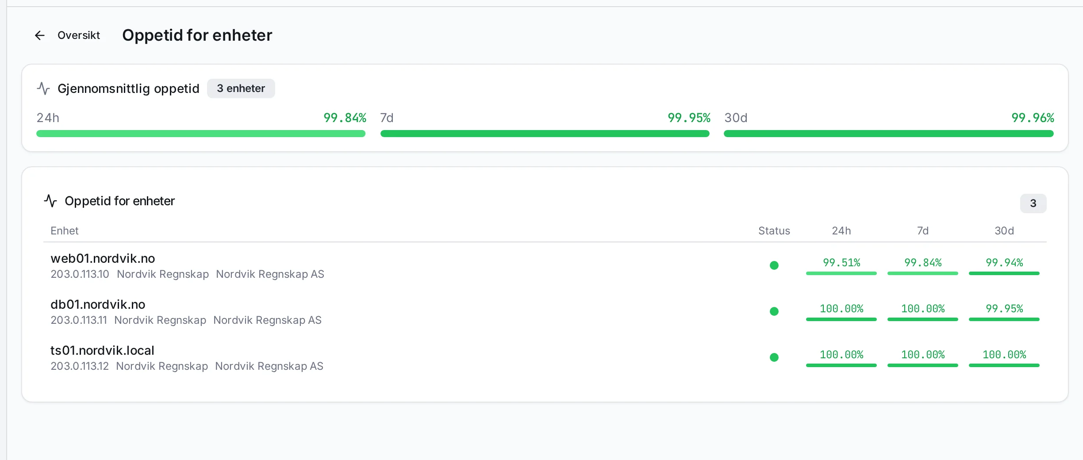Click the back arrow icon

click(40, 35)
